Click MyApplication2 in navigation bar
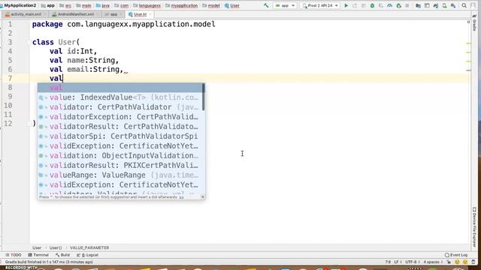 (x=20, y=5)
